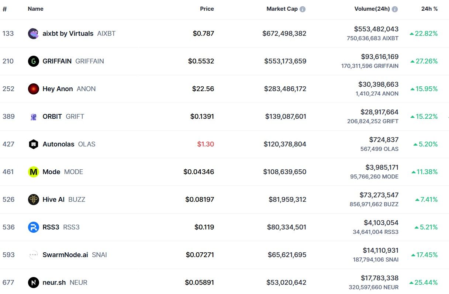The image size is (449, 294).
Task: Click the Autonolas hexagon logo
Action: [x=33, y=144]
